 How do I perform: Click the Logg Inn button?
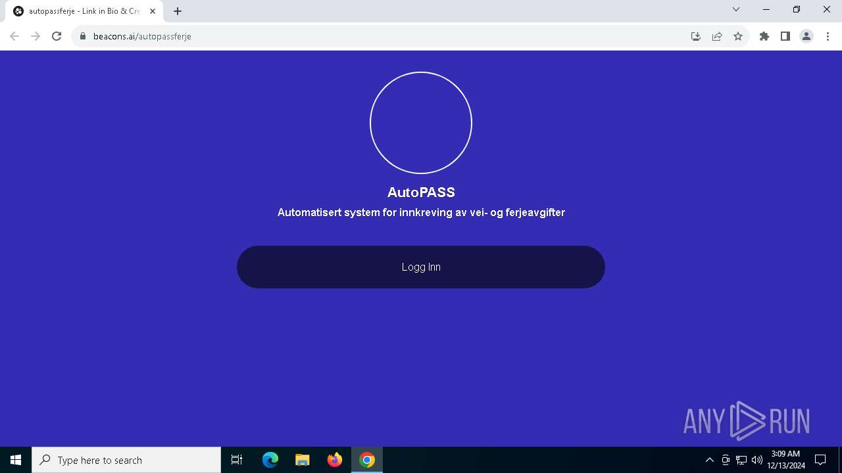click(x=421, y=267)
